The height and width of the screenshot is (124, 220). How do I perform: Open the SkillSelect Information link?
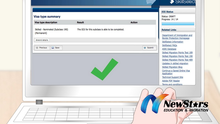(x=173, y=42)
